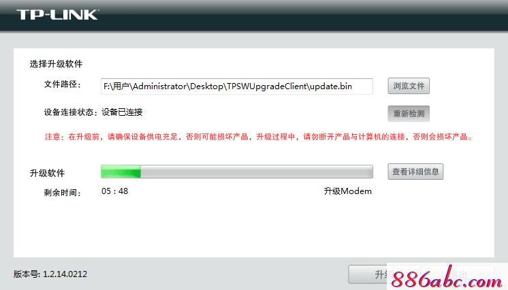Viewport: 508px width, 290px height.
Task: Click the update.bin file path field
Action: [237, 86]
